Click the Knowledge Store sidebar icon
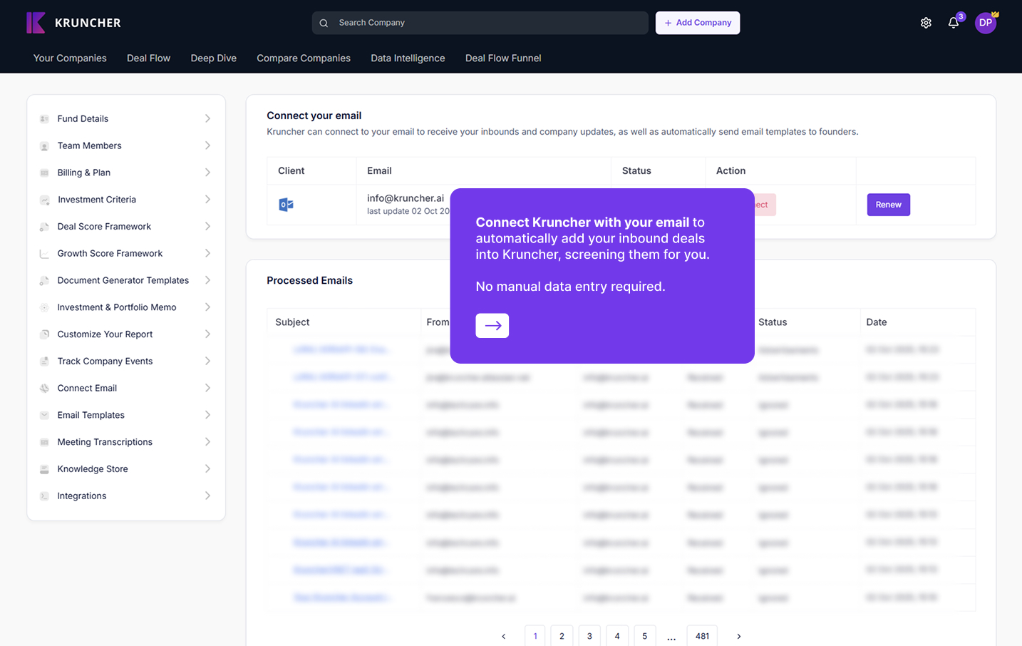 [44, 469]
